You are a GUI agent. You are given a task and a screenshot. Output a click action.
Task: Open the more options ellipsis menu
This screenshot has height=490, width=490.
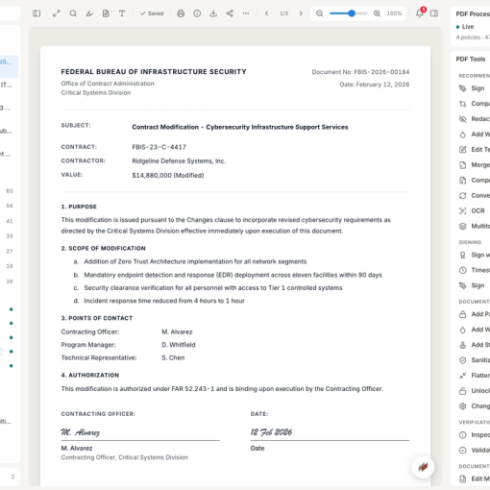(246, 13)
